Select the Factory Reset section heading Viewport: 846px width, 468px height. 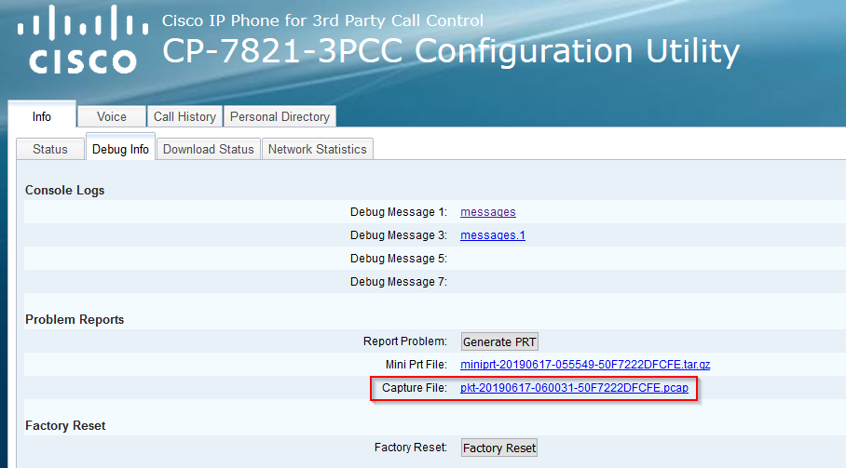tap(65, 425)
